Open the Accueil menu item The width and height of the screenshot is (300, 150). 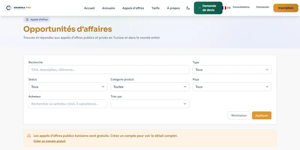pyautogui.click(x=89, y=8)
